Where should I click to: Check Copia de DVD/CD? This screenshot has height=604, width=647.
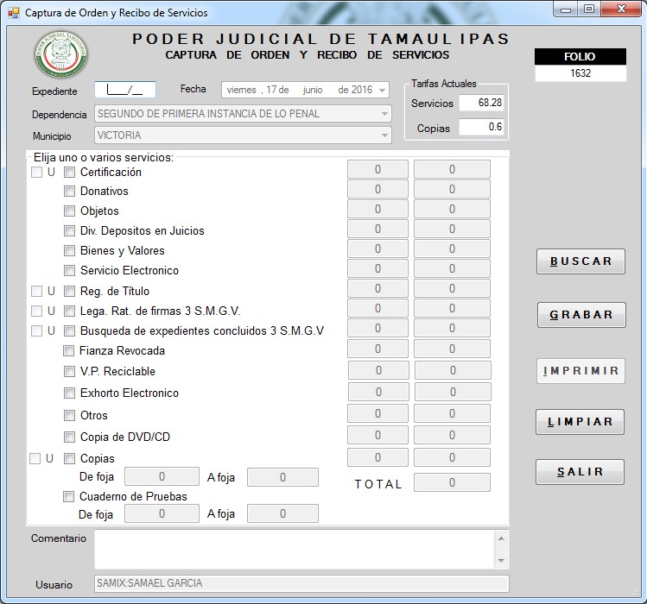(x=69, y=437)
